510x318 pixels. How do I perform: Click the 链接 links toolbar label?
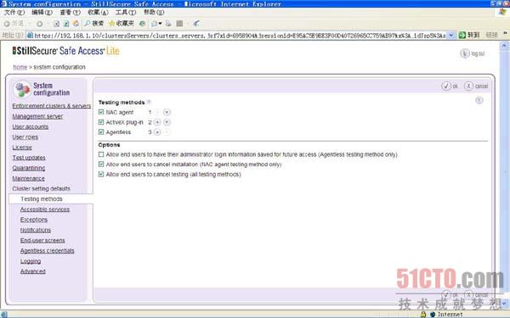pos(491,35)
